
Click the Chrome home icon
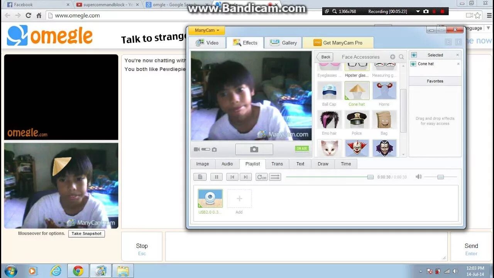[x=39, y=15]
